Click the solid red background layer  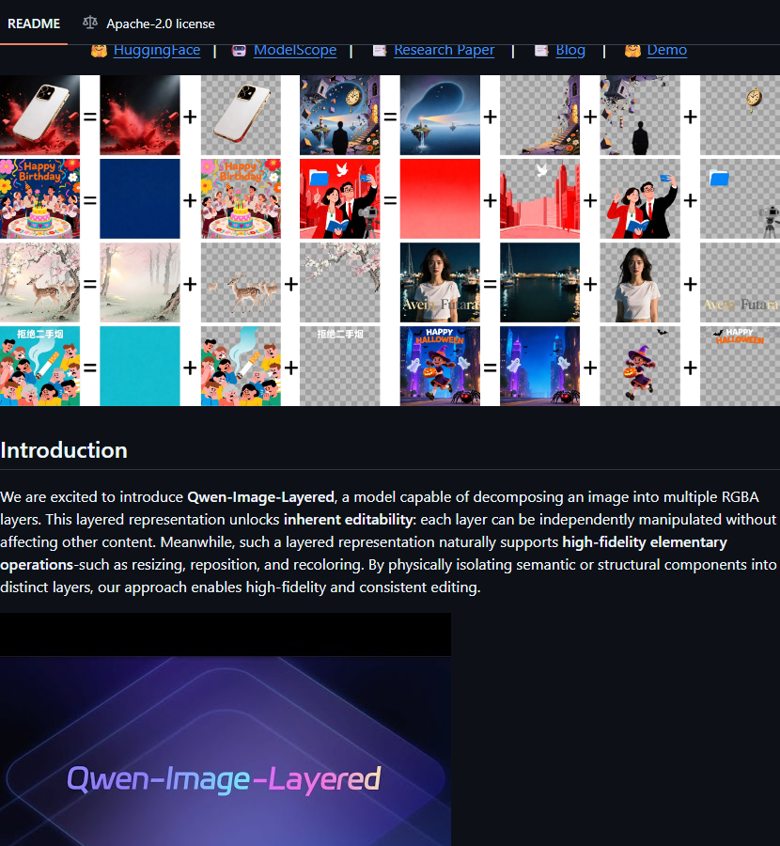[x=440, y=198]
